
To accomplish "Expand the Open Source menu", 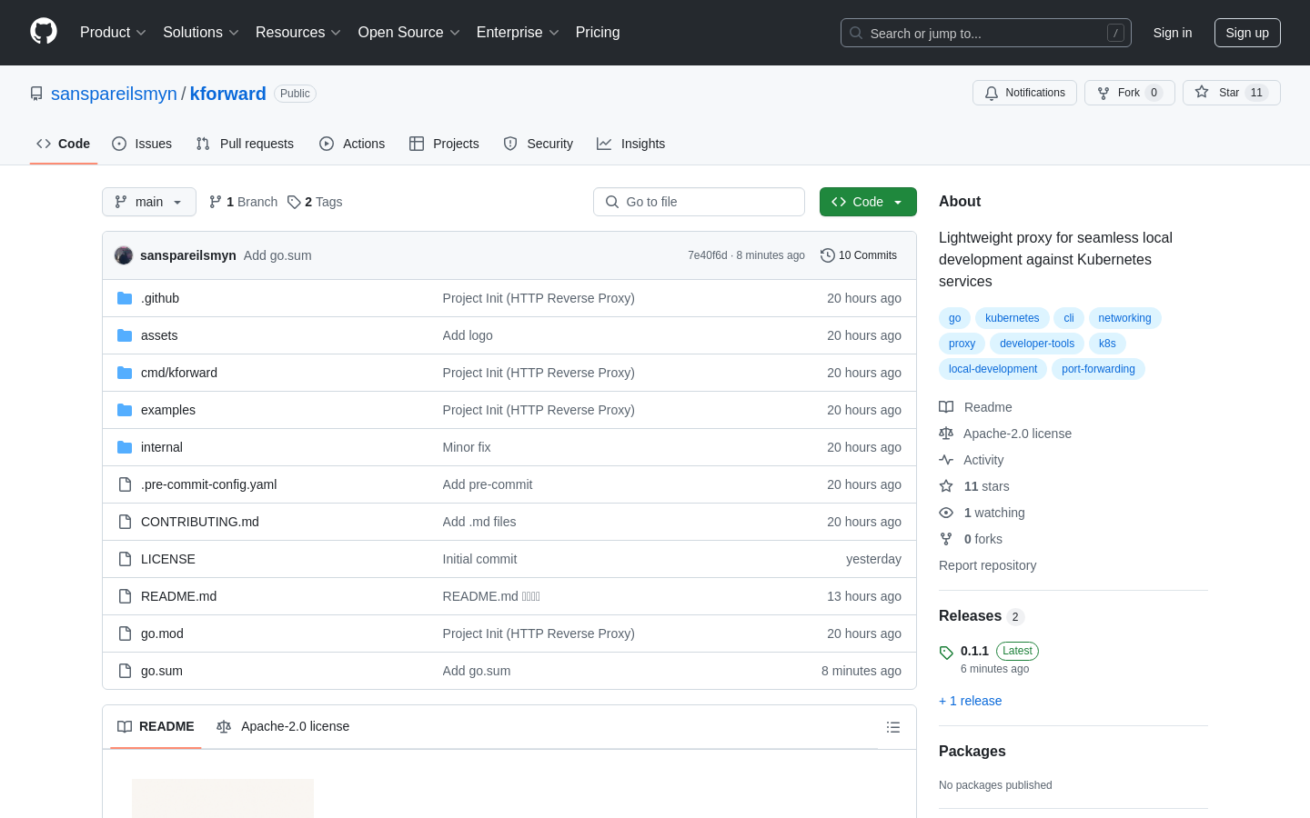I will [409, 32].
